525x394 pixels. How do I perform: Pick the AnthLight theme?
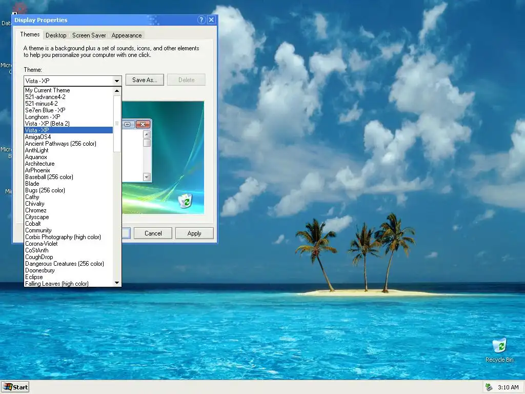point(69,150)
